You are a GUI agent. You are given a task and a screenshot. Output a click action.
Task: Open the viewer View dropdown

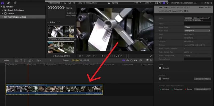point(148,3)
